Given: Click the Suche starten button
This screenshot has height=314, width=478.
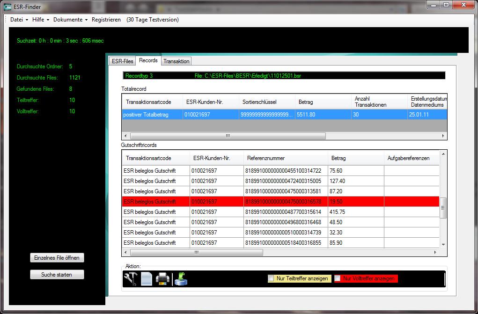Looking at the screenshot, I should click(x=57, y=274).
